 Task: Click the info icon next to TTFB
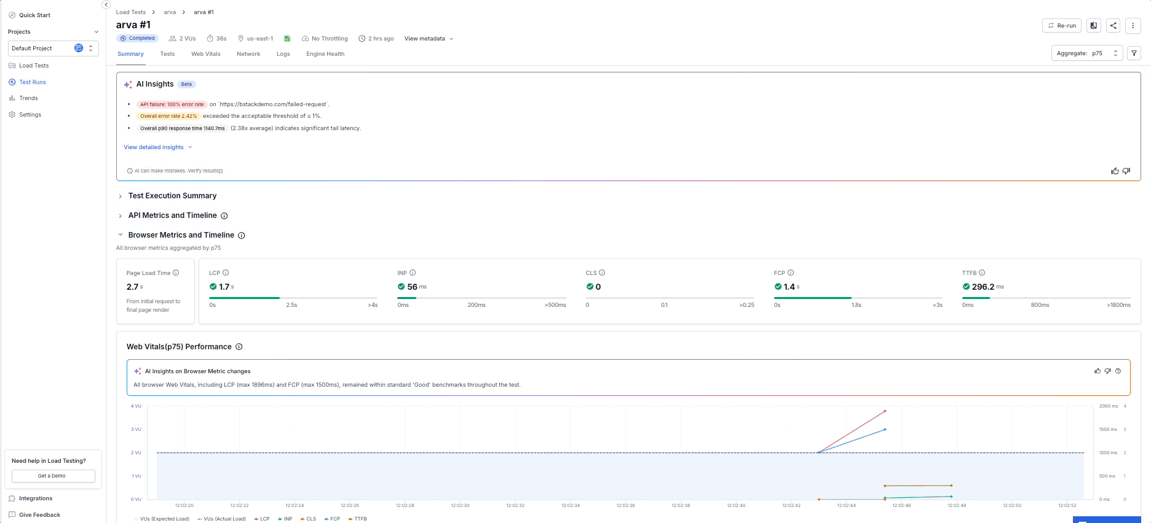[982, 273]
